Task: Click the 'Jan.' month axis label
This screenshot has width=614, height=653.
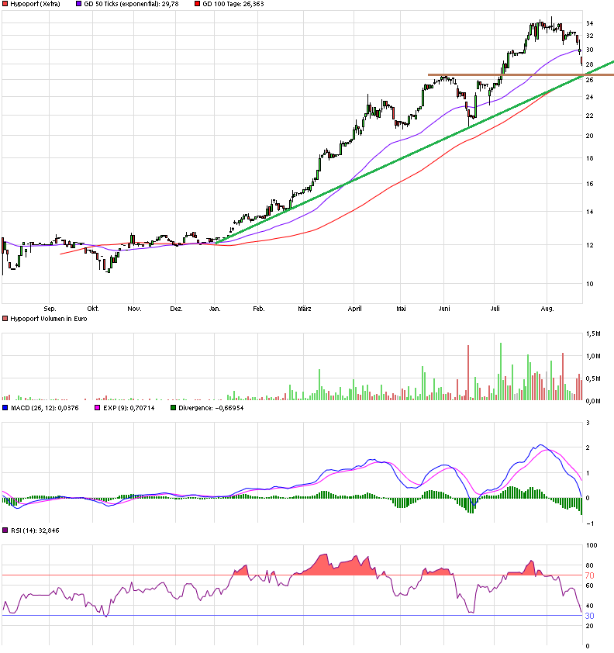Action: tap(215, 309)
